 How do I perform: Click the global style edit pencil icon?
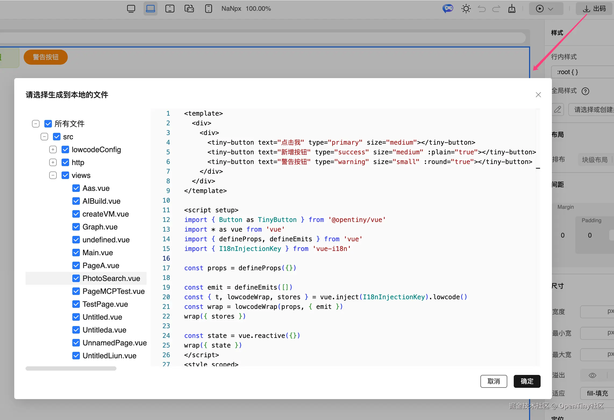click(558, 109)
